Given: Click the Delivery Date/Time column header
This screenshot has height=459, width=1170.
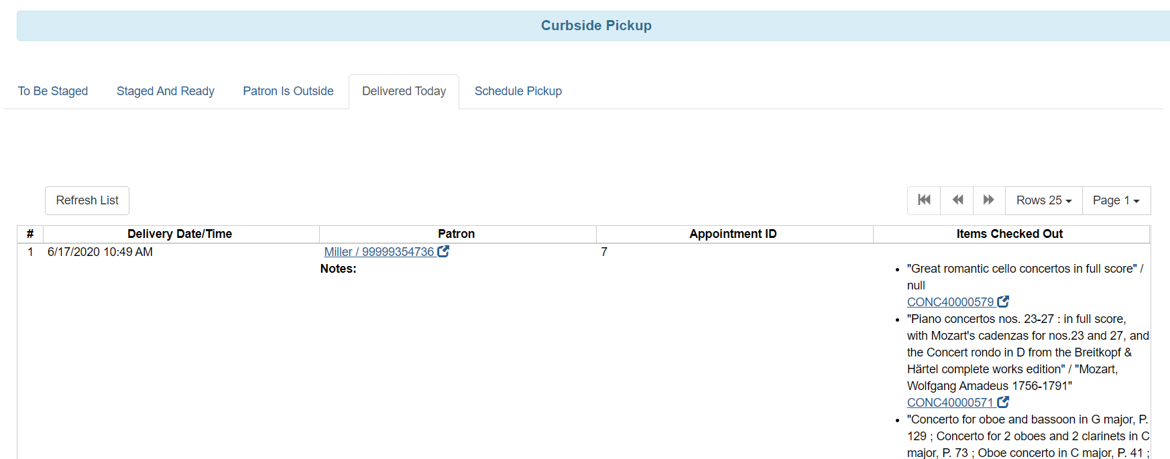Looking at the screenshot, I should (180, 234).
